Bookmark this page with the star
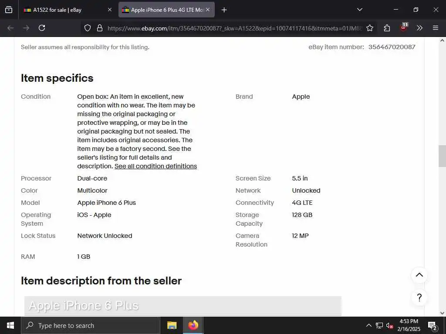Screen dimensions: 446x334 [x=370, y=28]
